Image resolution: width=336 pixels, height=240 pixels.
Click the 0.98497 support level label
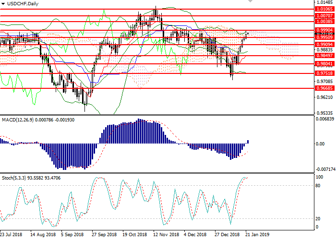(324, 56)
